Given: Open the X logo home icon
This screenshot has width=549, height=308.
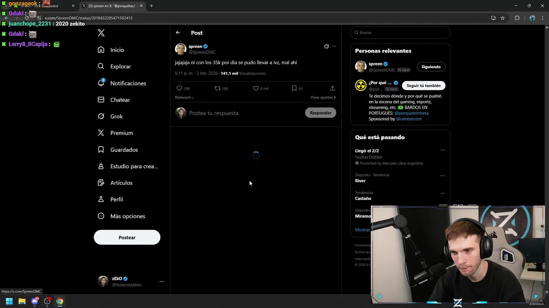Looking at the screenshot, I should coord(101,33).
